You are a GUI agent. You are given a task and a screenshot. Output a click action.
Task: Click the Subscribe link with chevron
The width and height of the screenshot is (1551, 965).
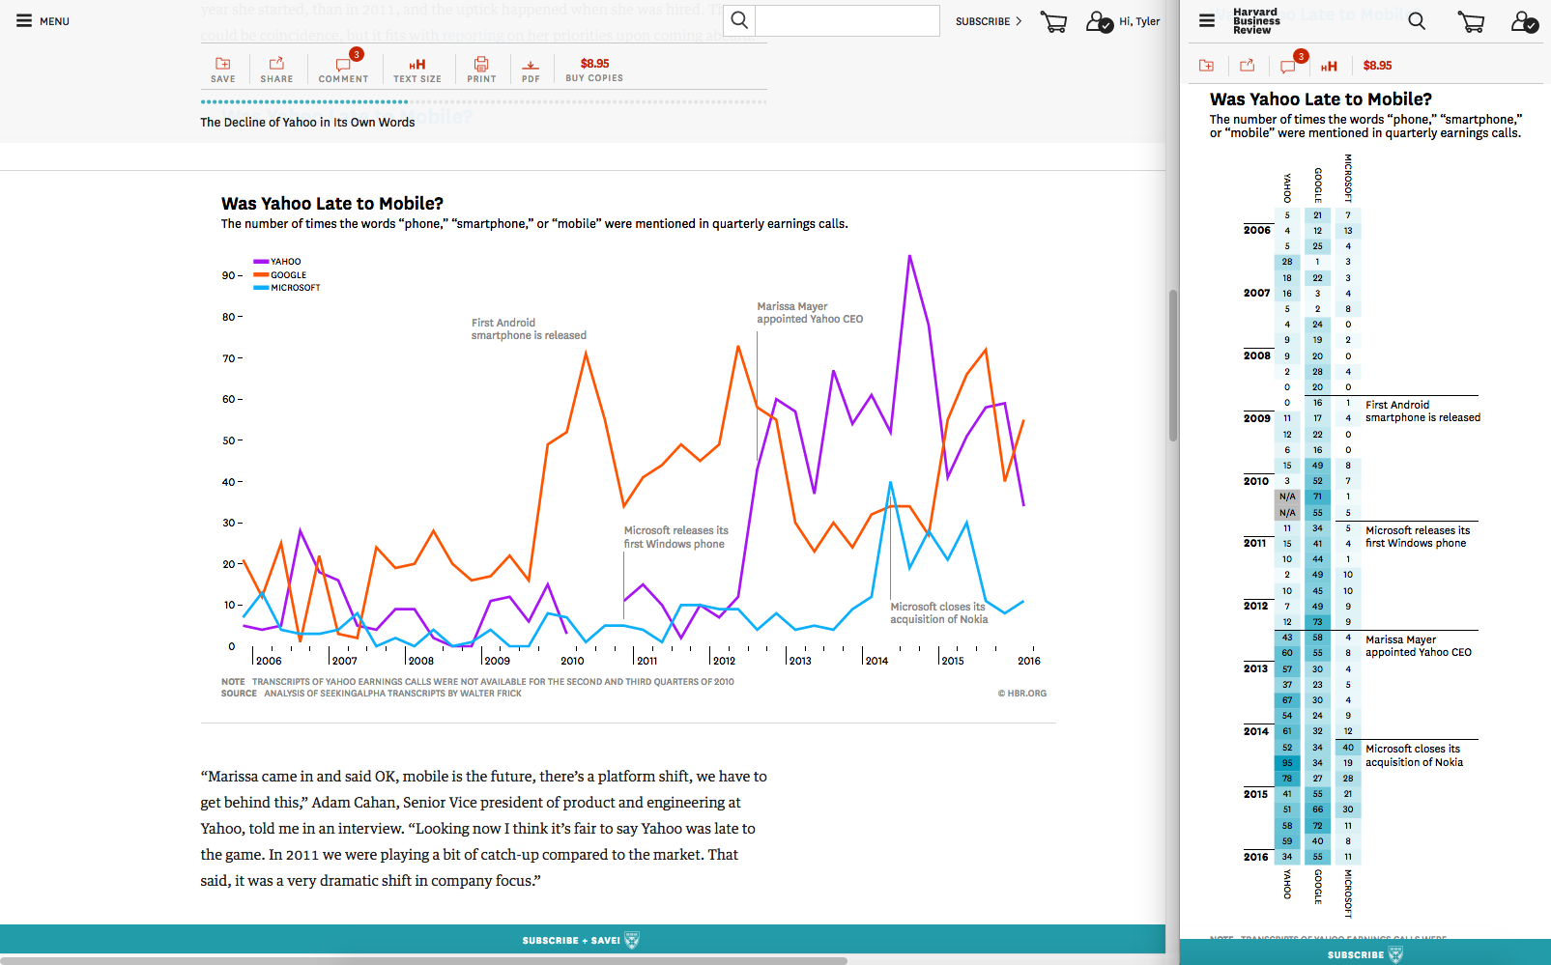(988, 21)
